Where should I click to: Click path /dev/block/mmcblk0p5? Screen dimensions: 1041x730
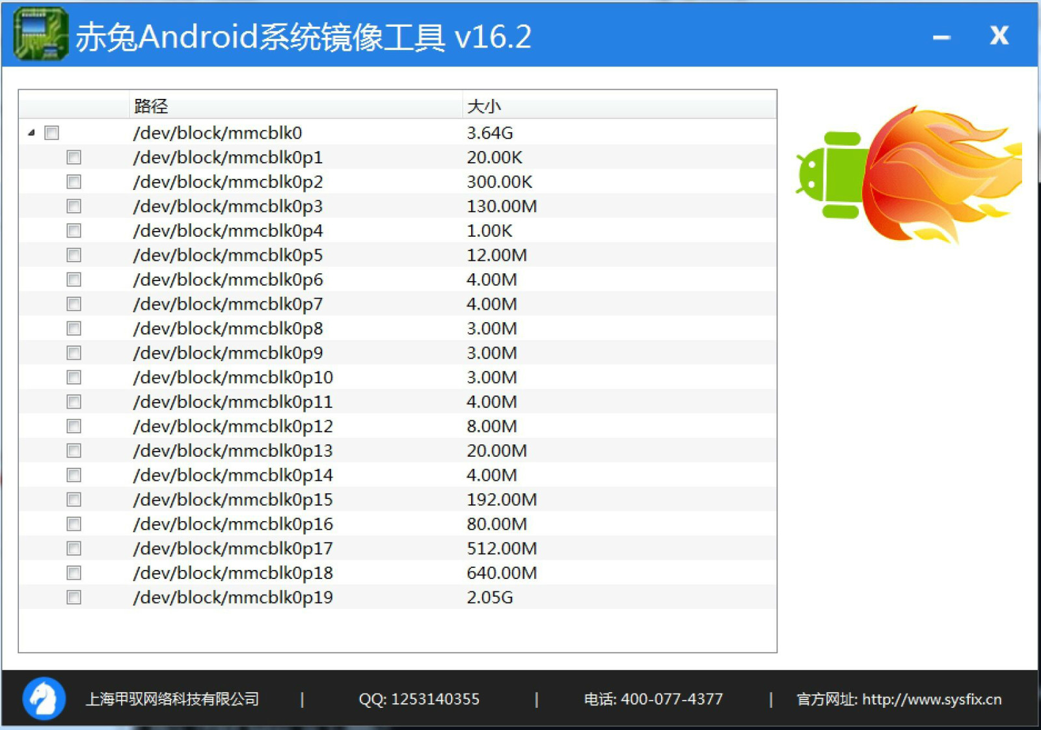click(x=228, y=255)
